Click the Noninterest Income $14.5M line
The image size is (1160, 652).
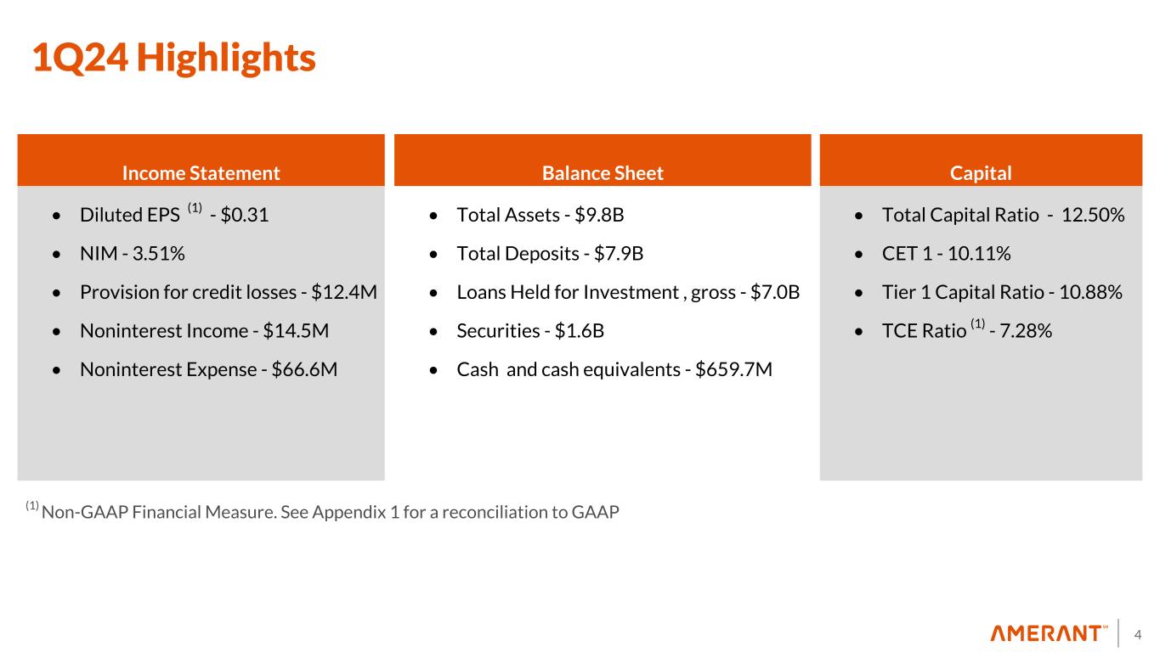click(204, 330)
